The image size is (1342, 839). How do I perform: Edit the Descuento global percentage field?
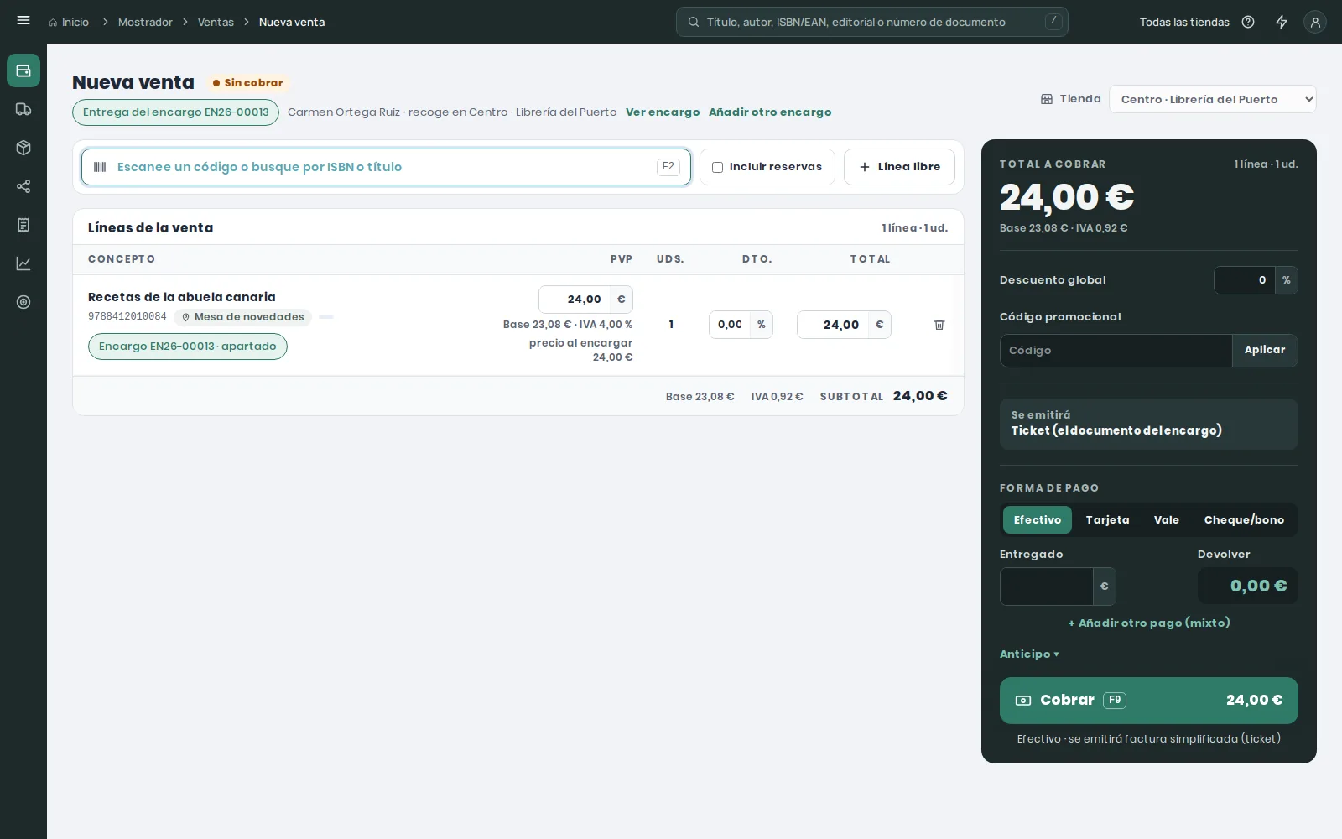[1245, 280]
